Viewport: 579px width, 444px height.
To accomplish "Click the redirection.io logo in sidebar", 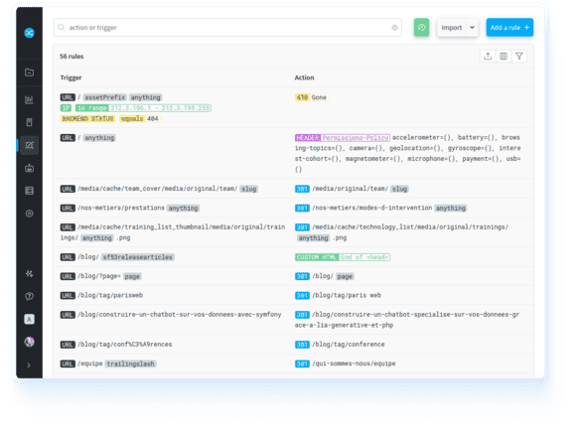I will (29, 33).
